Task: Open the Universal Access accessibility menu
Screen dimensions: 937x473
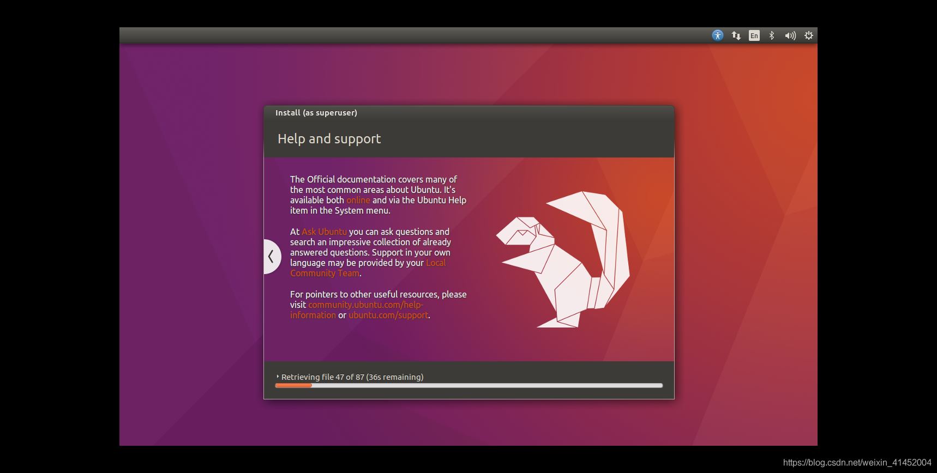Action: point(718,35)
